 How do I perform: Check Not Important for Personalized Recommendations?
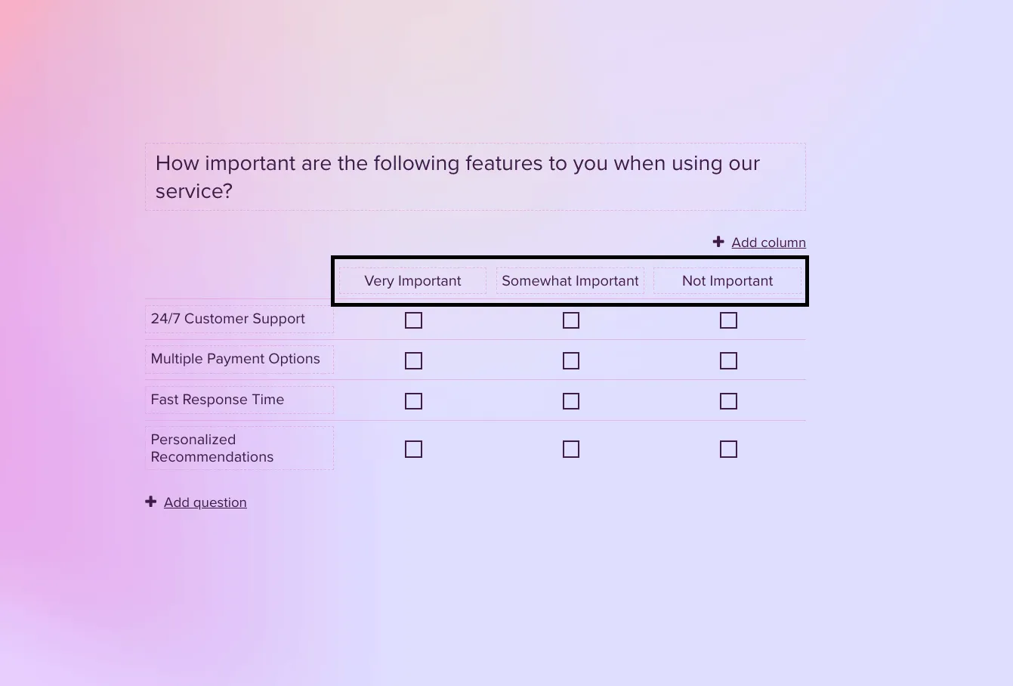728,450
